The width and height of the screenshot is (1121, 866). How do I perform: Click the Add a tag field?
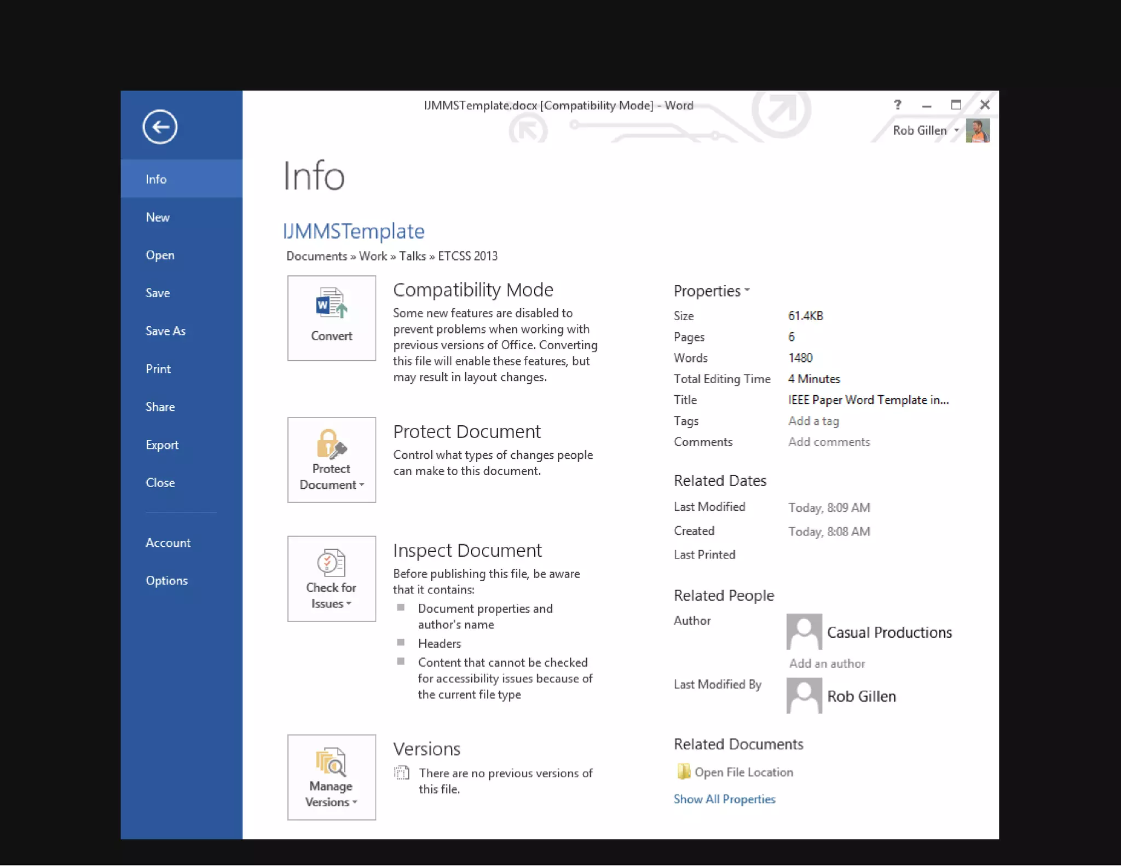tap(813, 421)
